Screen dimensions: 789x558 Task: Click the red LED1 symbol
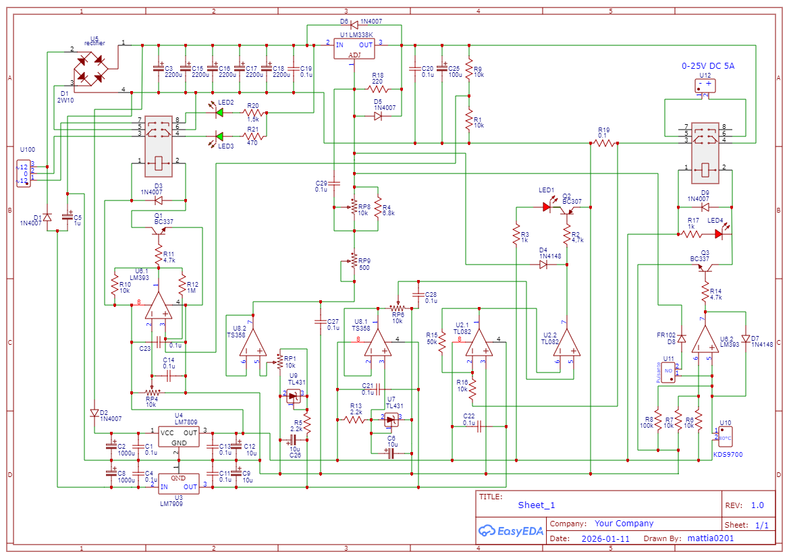[547, 207]
